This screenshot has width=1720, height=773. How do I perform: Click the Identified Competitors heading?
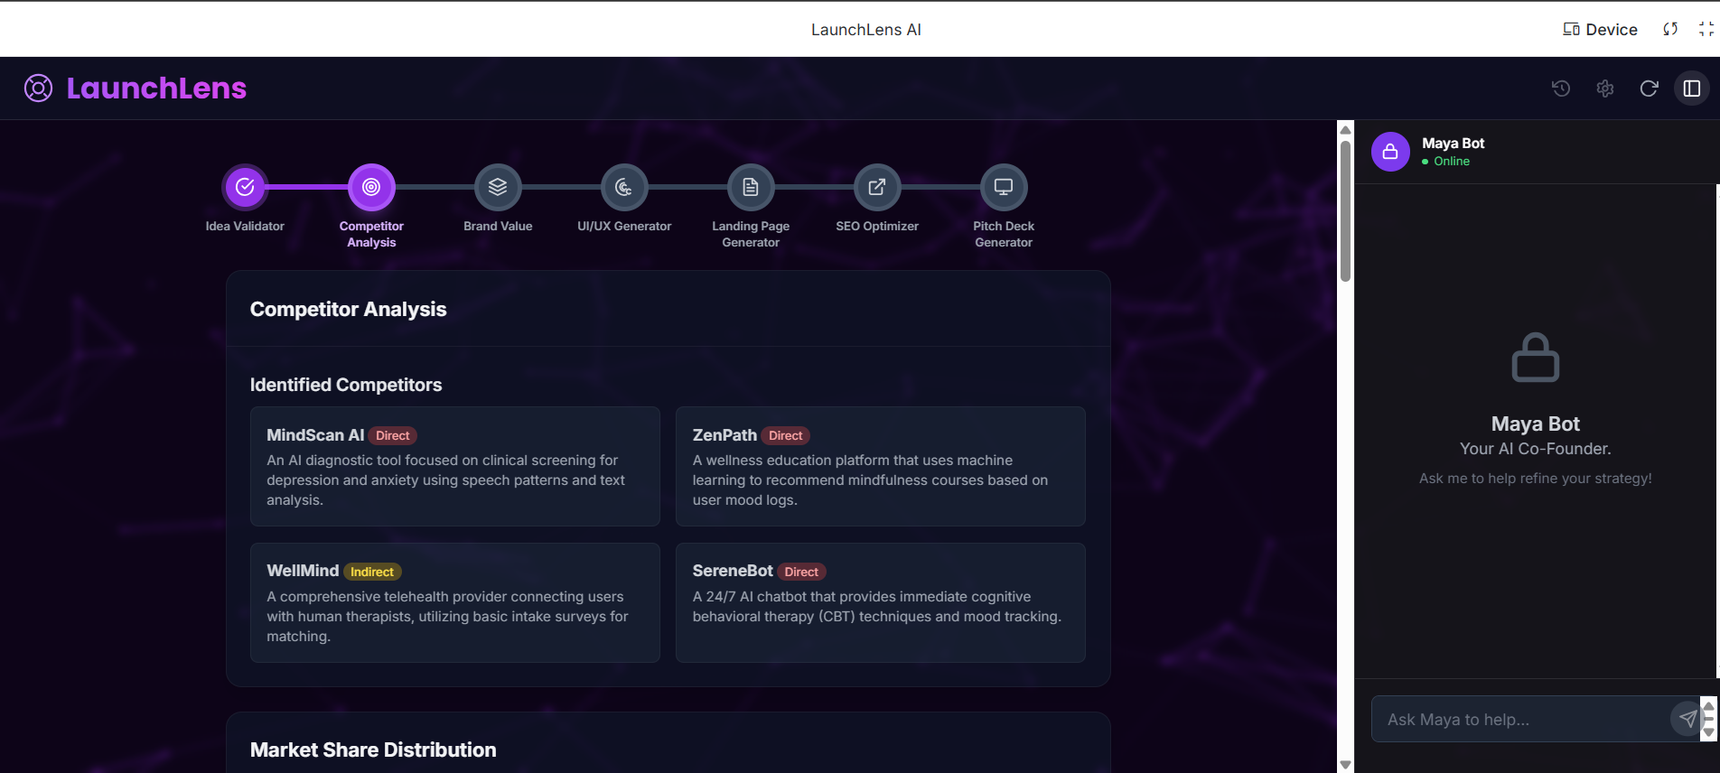click(346, 385)
